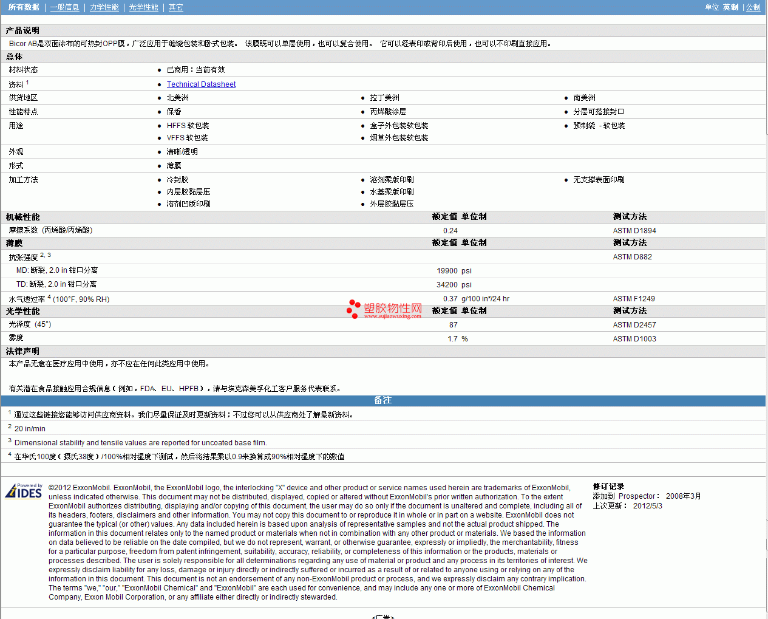The height and width of the screenshot is (619, 768).
Task: Select the 材料状态 row label
Action: tap(24, 70)
